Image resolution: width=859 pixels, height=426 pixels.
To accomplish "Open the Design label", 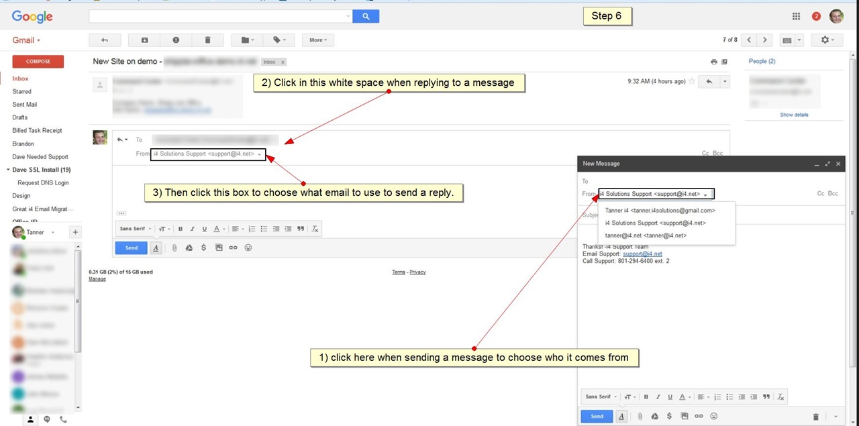I will pos(21,196).
